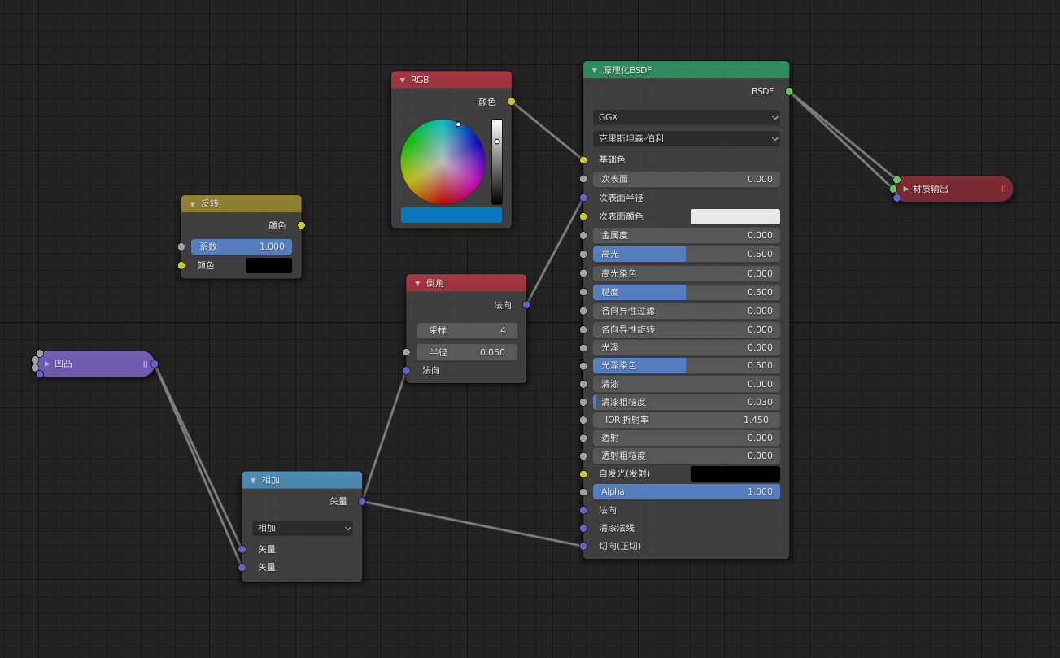This screenshot has height=658, width=1060.
Task: Click the Alpha slider
Action: (x=686, y=491)
